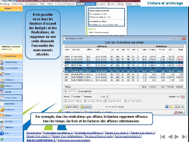
Task: Click Autres réf. Clients button
Action: [113, 101]
